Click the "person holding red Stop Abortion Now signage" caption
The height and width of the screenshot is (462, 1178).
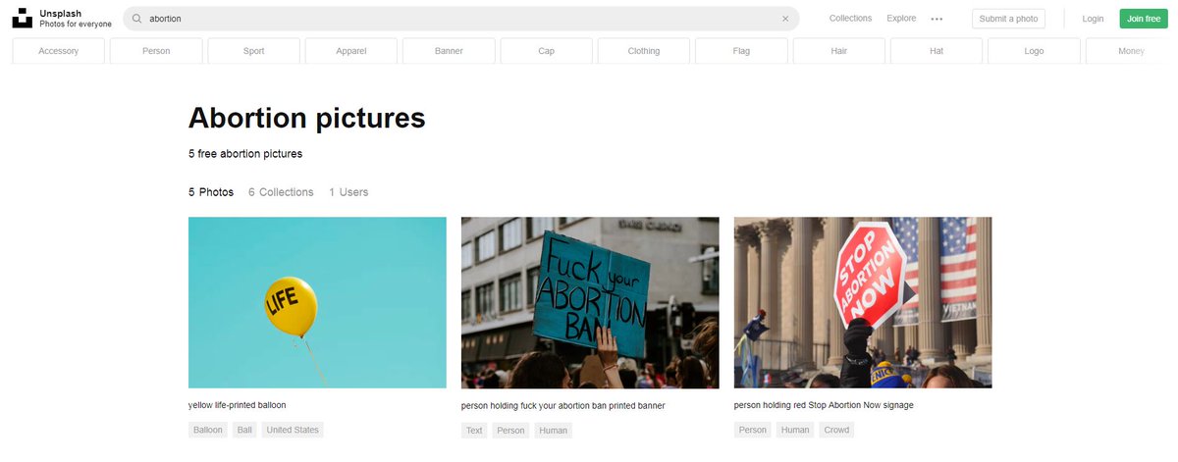click(x=824, y=405)
